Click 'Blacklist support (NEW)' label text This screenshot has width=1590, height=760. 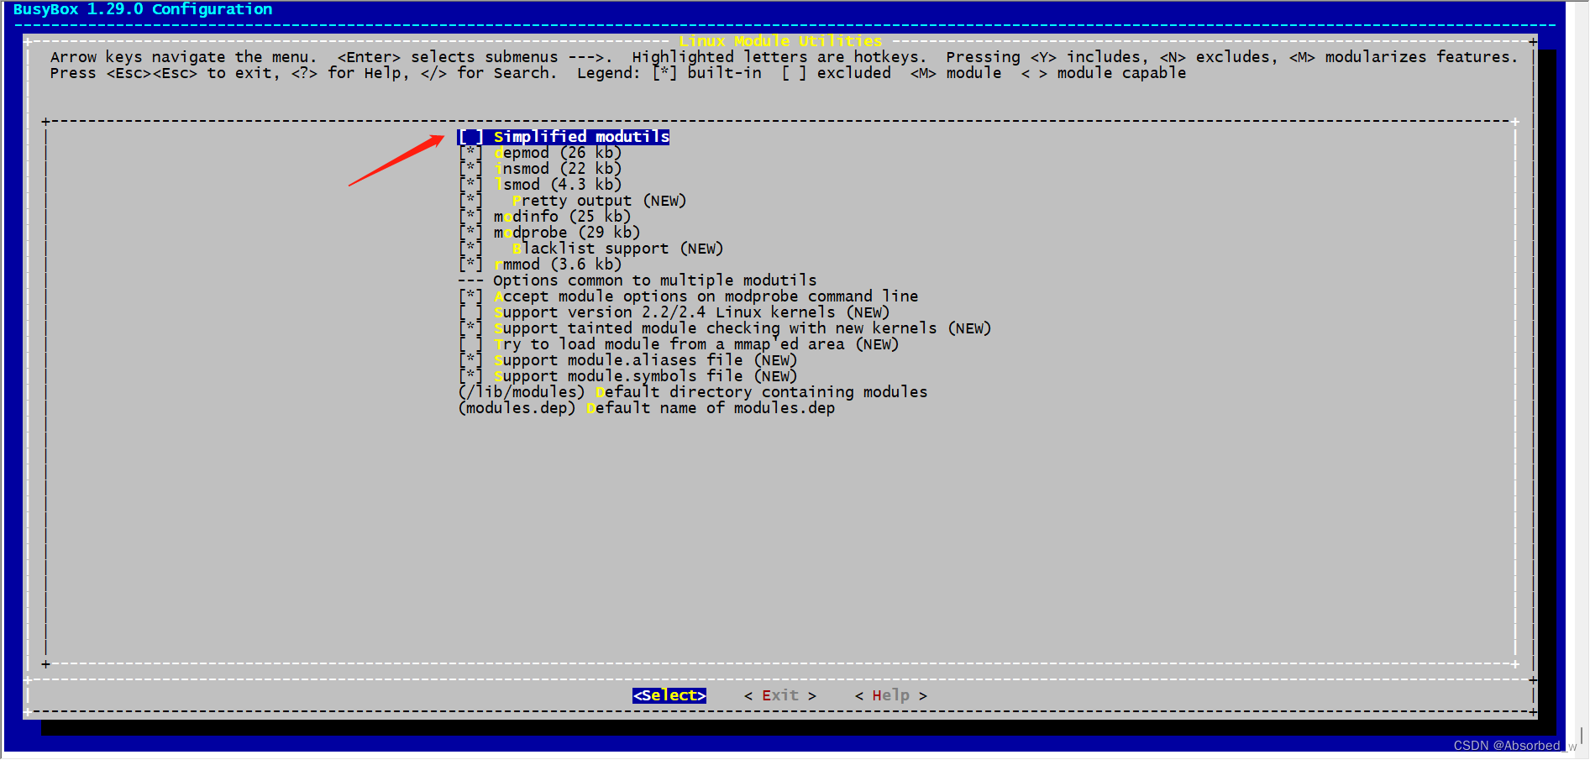point(618,249)
